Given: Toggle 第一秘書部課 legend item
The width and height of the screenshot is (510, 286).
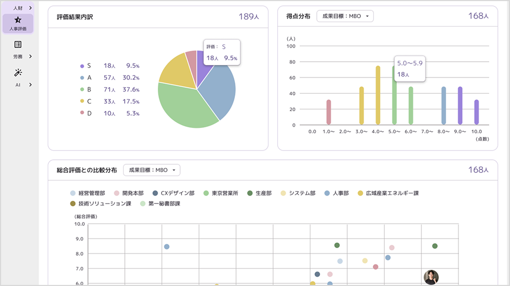Looking at the screenshot, I should (x=160, y=204).
